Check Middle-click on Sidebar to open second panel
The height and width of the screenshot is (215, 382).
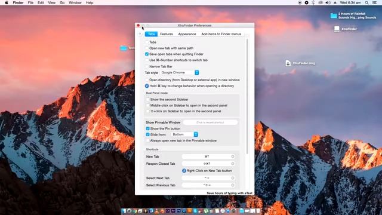pos(147,105)
